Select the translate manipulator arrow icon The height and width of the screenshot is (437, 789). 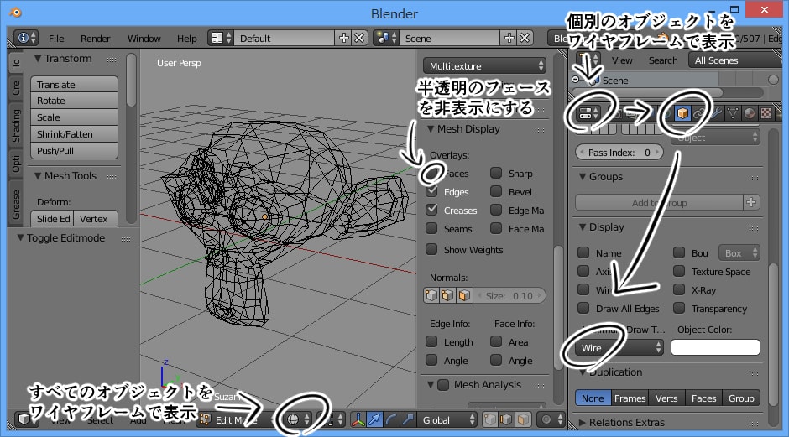[374, 419]
